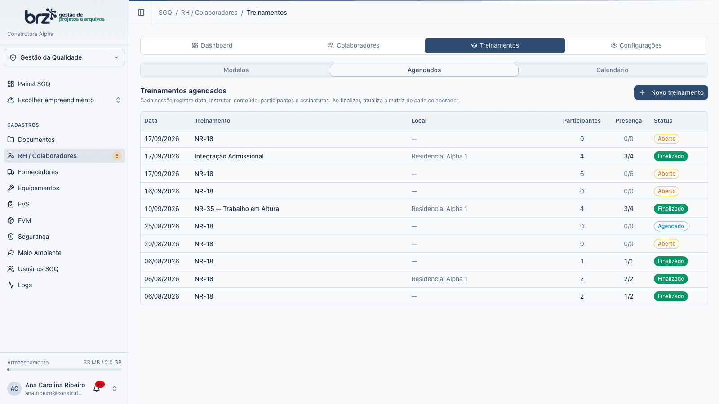719x404 pixels.
Task: Select the Agendados sub-tab
Action: click(x=424, y=70)
